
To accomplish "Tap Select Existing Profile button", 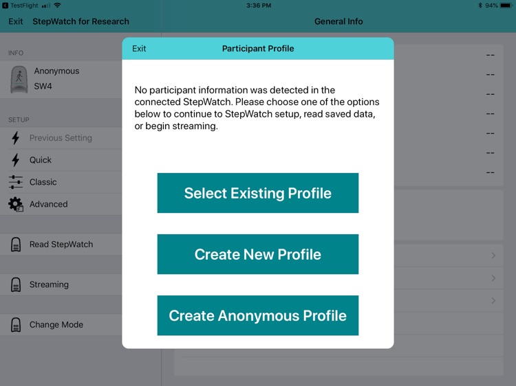I will [258, 193].
